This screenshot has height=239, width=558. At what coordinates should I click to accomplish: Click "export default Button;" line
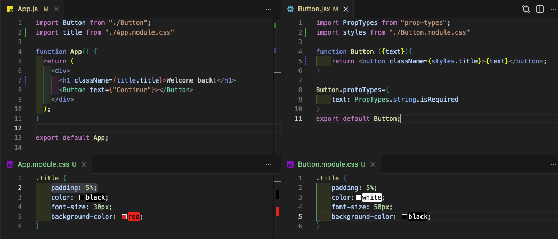[x=358, y=119]
